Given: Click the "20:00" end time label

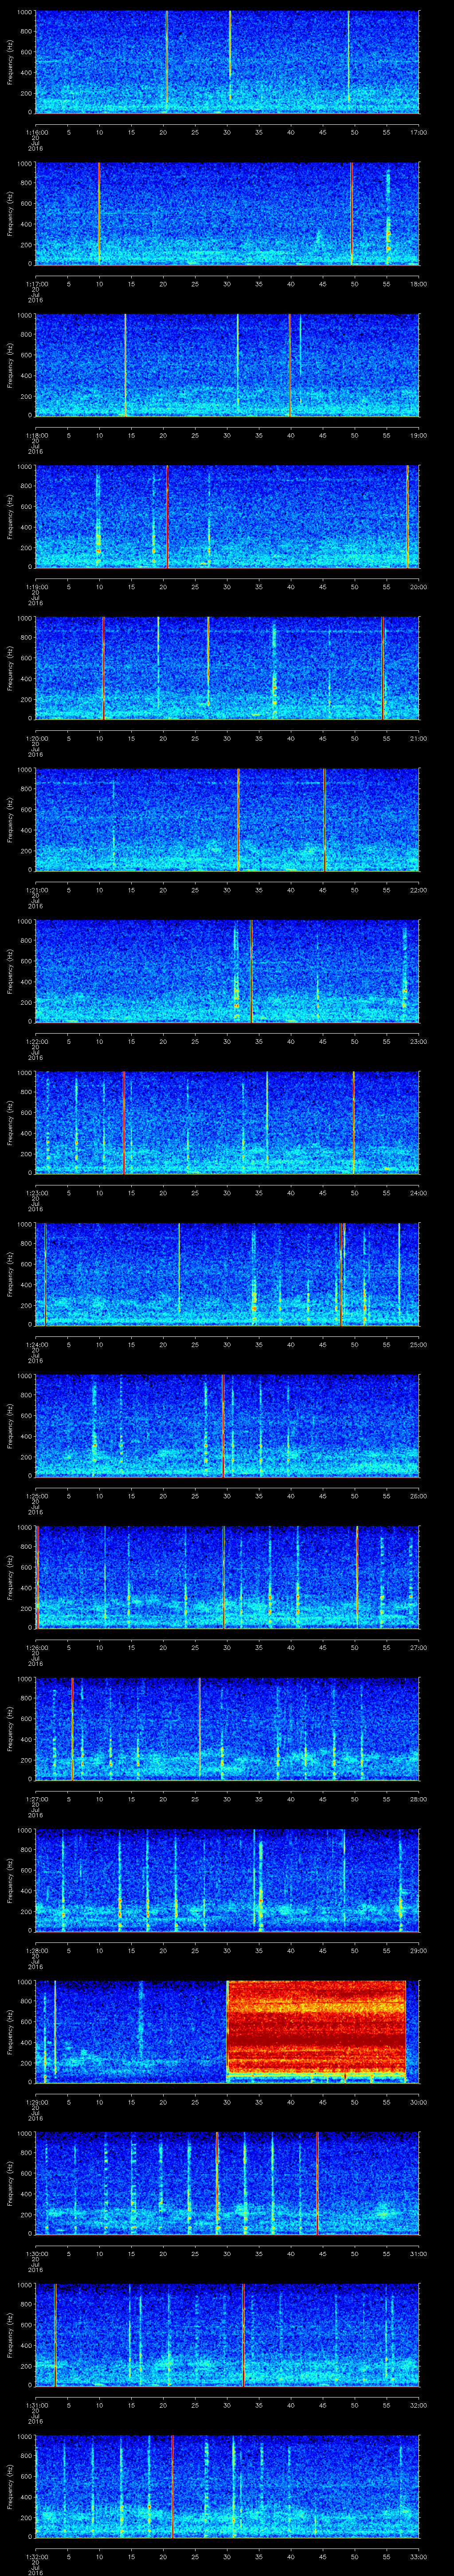Looking at the screenshot, I should coord(419,586).
